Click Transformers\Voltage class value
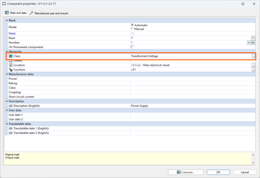Screen dimensions: 260x178 144,56
